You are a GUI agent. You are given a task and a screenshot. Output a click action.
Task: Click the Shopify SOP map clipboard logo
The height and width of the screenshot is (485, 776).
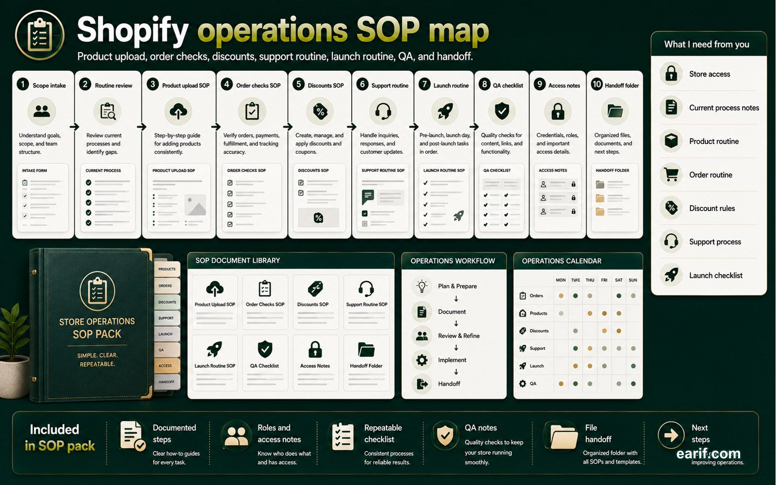click(x=40, y=35)
